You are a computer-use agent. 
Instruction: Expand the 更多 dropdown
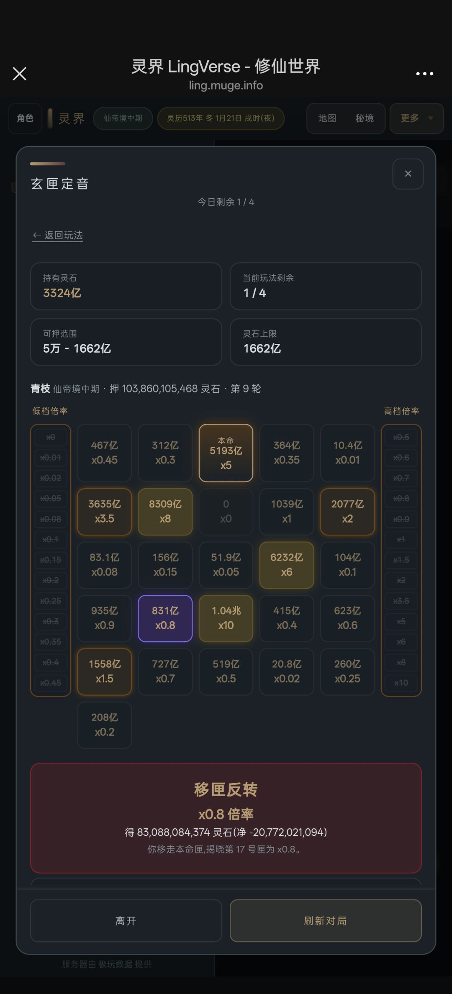416,118
